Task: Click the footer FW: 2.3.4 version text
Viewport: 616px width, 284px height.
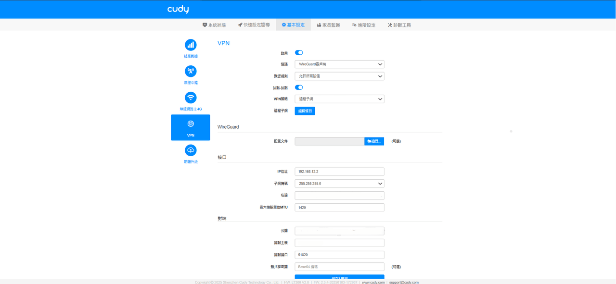Action: pyautogui.click(x=336, y=283)
